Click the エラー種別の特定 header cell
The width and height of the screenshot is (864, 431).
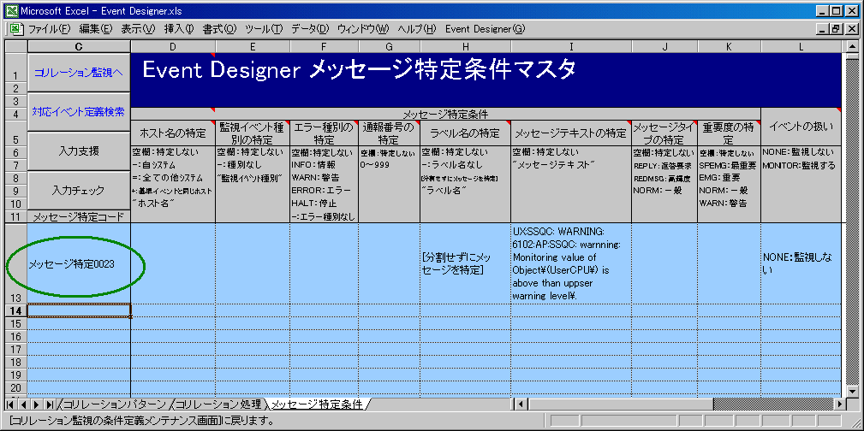pos(324,133)
